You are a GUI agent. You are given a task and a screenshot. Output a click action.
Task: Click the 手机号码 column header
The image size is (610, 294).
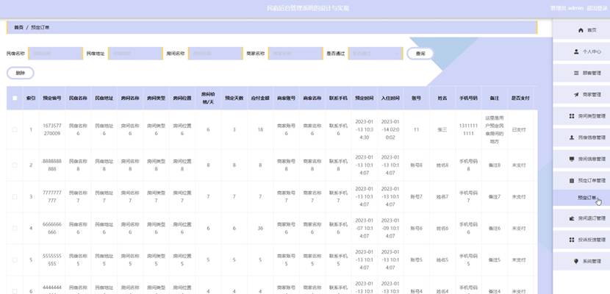point(468,98)
